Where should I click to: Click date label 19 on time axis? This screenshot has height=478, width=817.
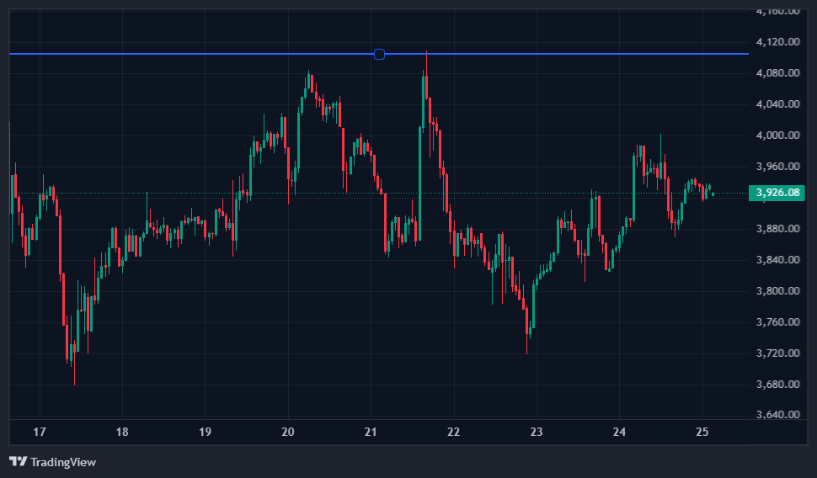[205, 433]
